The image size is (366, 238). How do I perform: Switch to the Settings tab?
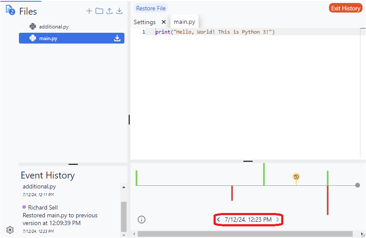click(x=145, y=22)
